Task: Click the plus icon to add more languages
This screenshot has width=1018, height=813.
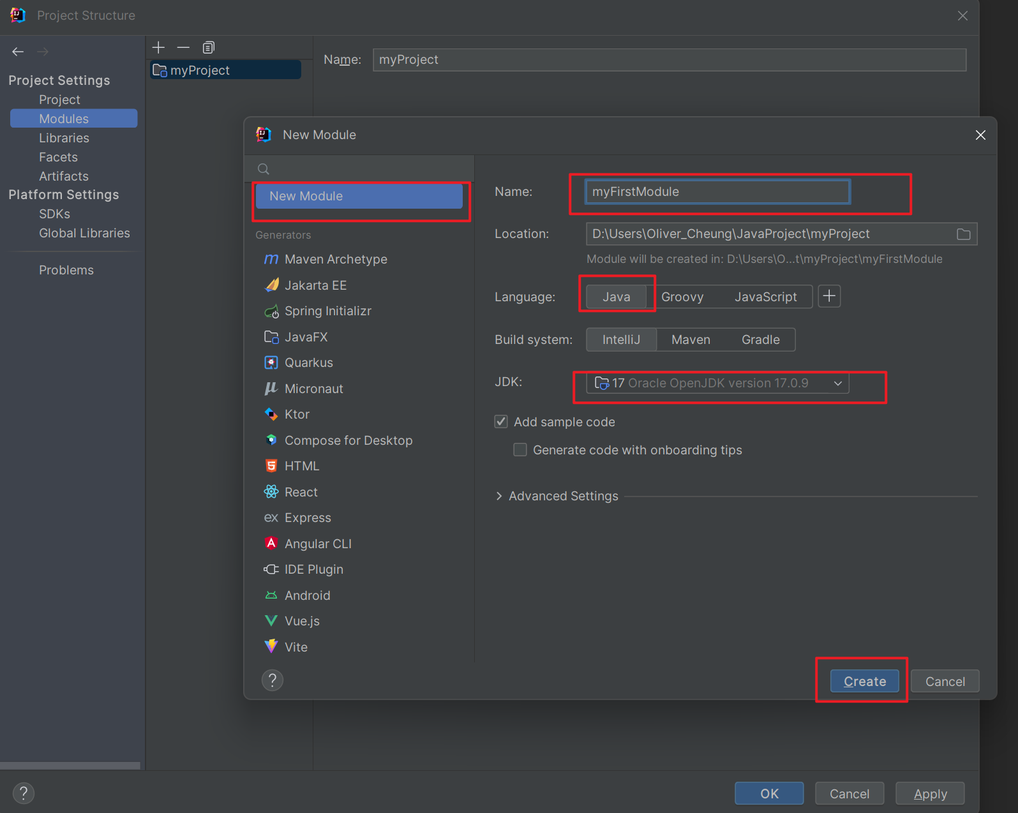Action: pos(829,296)
